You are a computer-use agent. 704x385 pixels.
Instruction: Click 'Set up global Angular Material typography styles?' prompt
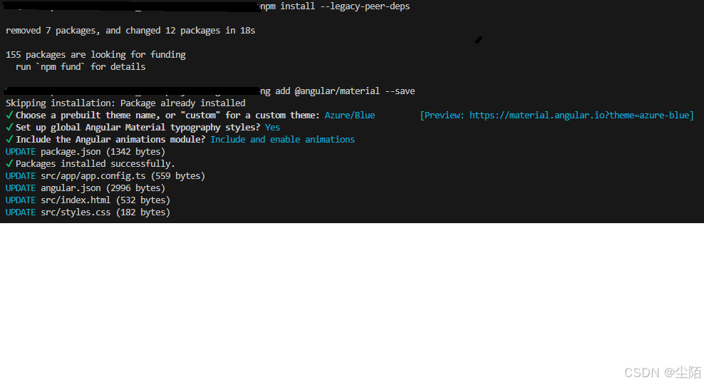tap(138, 128)
